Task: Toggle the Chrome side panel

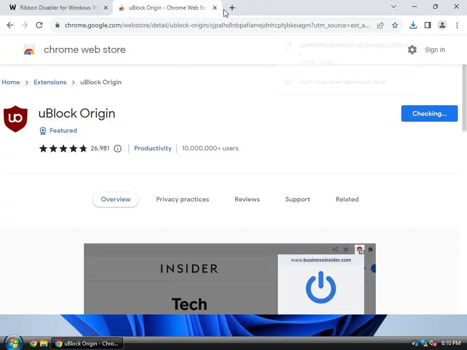Action: (428, 26)
